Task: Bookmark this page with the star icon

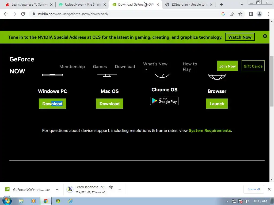Action: (x=240, y=14)
